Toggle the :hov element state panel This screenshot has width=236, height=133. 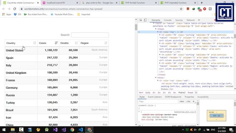[x=182, y=102]
